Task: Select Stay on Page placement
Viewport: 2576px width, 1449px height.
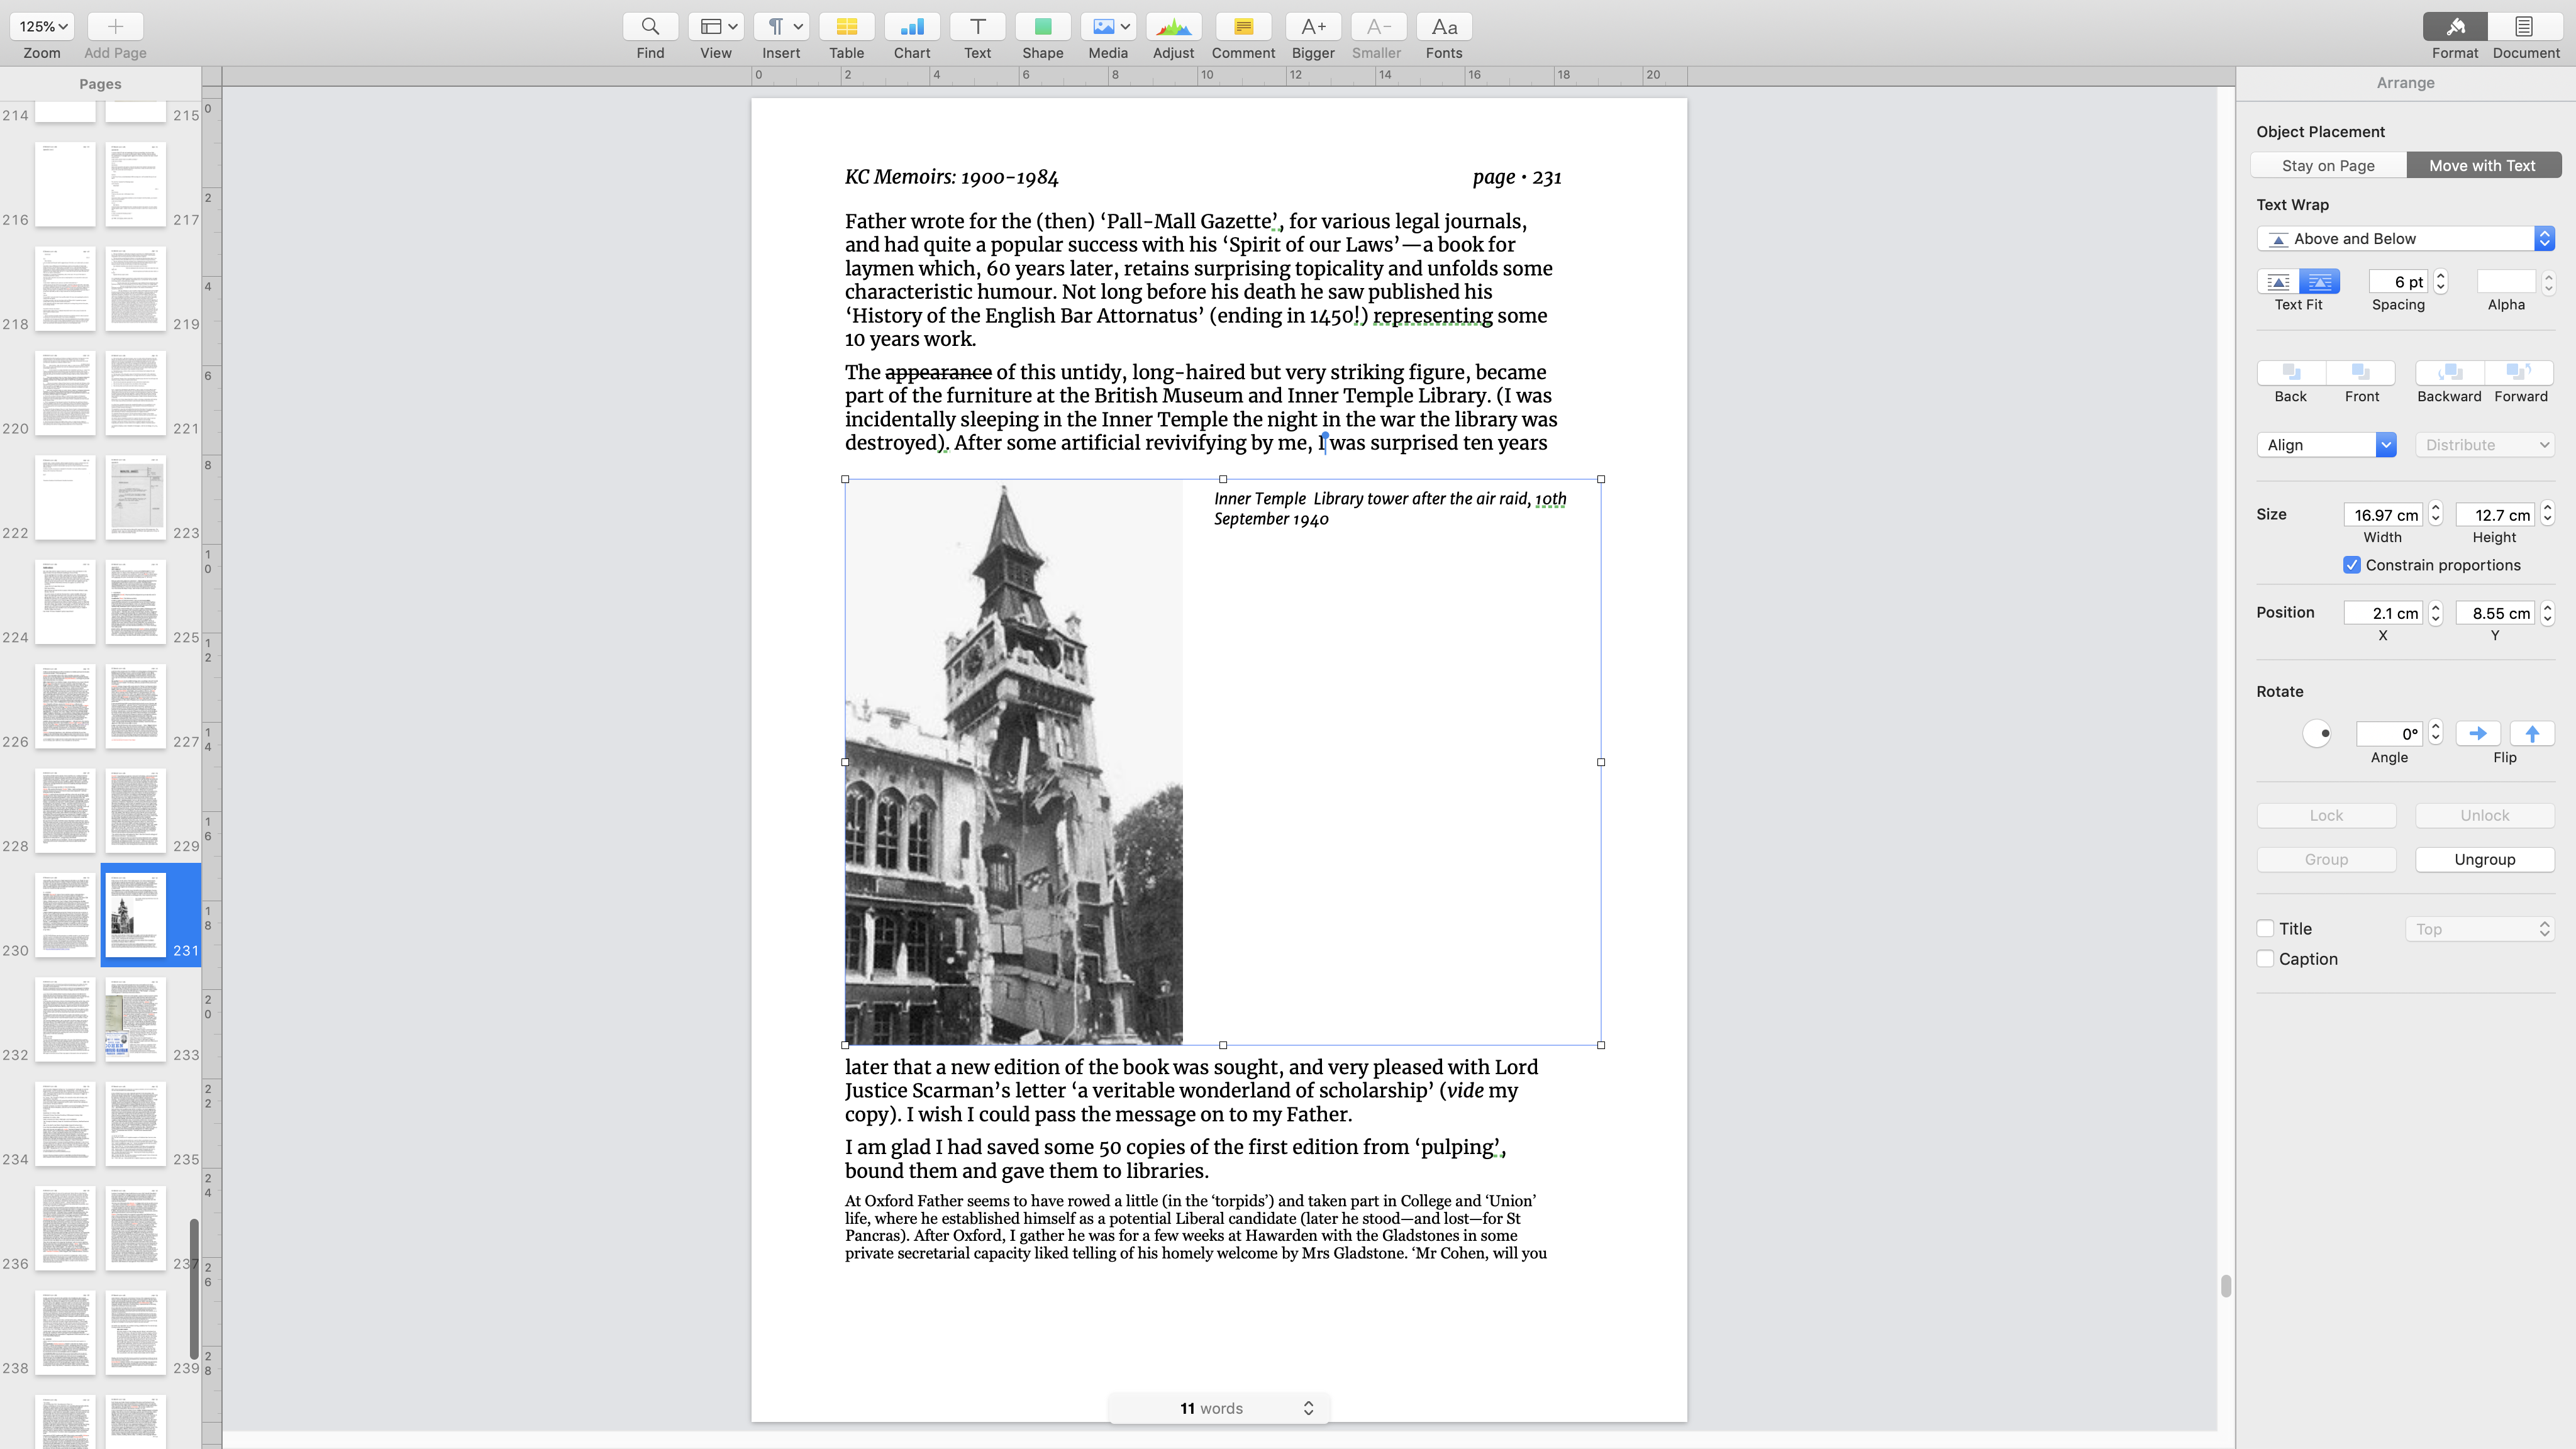Action: coord(2328,165)
